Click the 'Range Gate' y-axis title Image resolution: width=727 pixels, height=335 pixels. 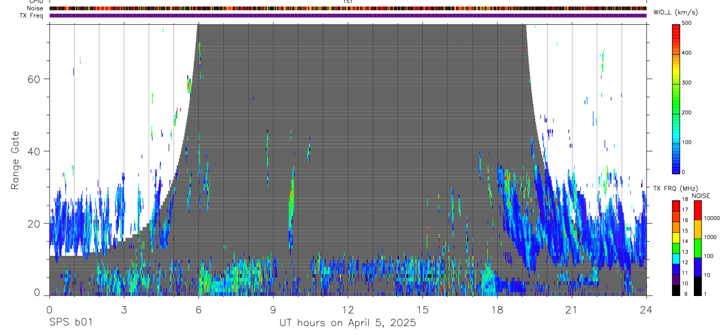pos(16,160)
